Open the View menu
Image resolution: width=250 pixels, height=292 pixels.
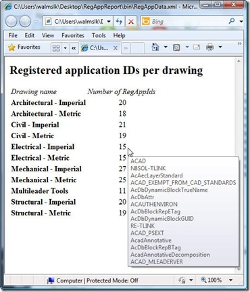(x=48, y=35)
